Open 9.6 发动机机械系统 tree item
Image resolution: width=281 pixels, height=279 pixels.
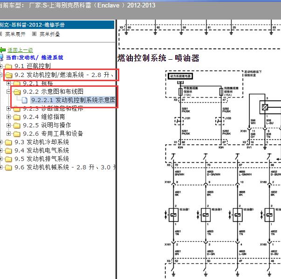(x=65, y=167)
